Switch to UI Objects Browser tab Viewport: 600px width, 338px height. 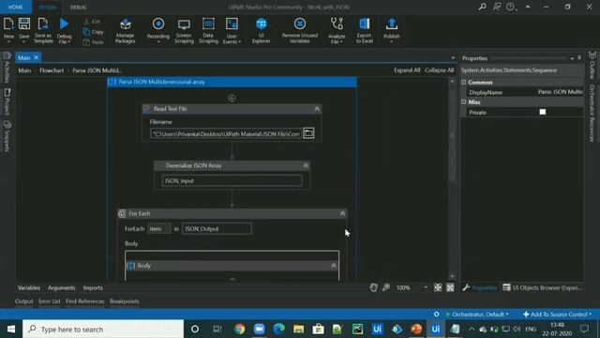coord(543,287)
